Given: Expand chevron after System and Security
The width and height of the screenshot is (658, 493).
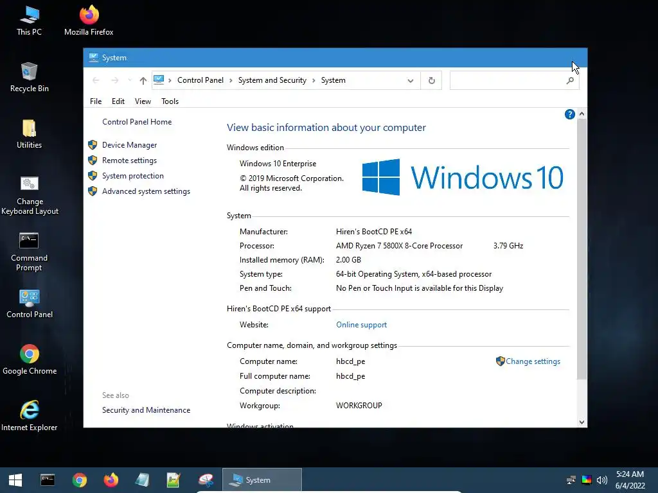Looking at the screenshot, I should [x=314, y=80].
